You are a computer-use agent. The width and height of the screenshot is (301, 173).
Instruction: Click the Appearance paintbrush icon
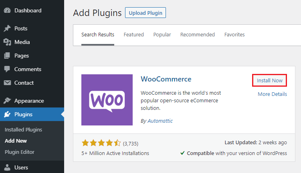pos(7,101)
